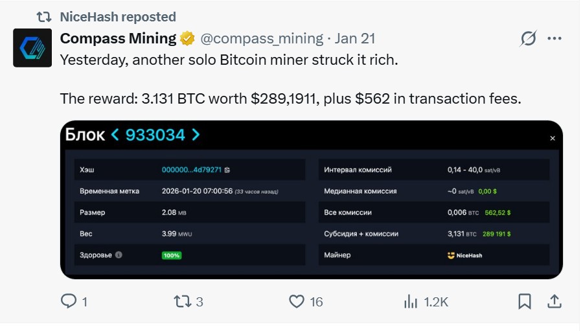The height and width of the screenshot is (331, 583).
Task: Click the block hash 000000...4d79271 link
Action: click(191, 170)
